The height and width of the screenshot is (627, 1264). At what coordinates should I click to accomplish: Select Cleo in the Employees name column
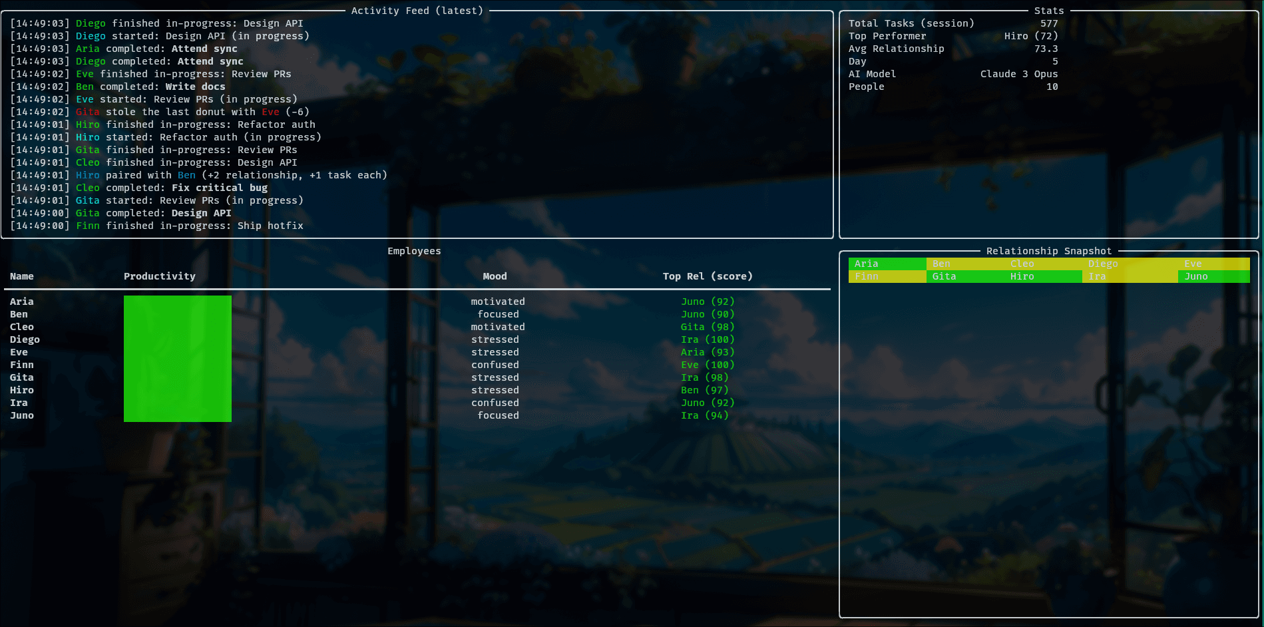[x=21, y=327]
